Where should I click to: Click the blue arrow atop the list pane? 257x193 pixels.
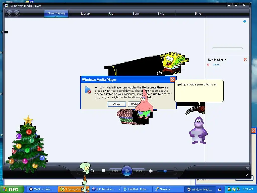(x=244, y=21)
